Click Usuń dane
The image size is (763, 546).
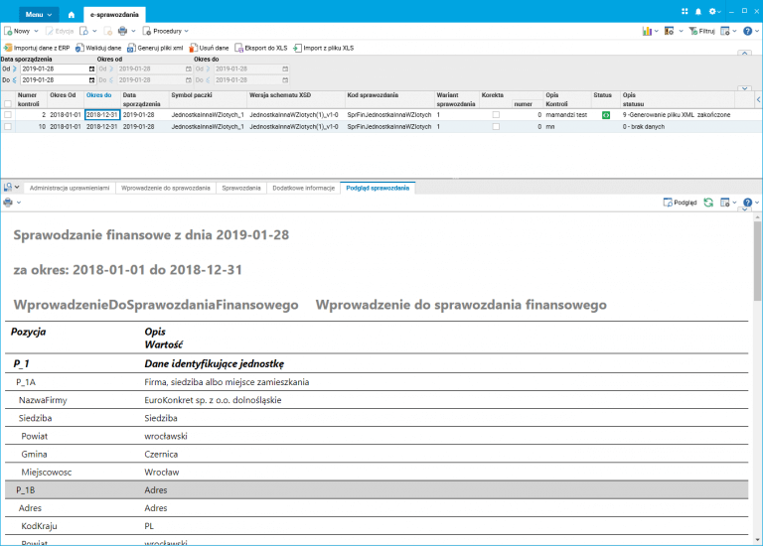[209, 48]
